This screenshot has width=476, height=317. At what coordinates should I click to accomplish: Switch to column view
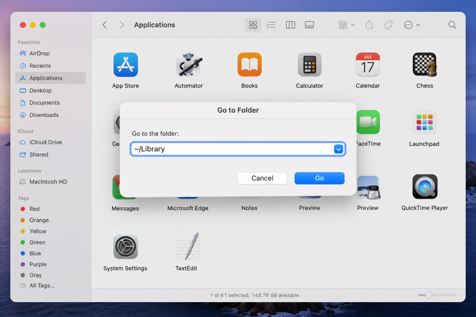click(x=290, y=25)
